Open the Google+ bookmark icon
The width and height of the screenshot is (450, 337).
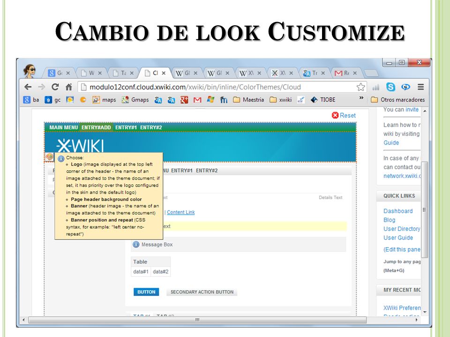[x=184, y=100]
